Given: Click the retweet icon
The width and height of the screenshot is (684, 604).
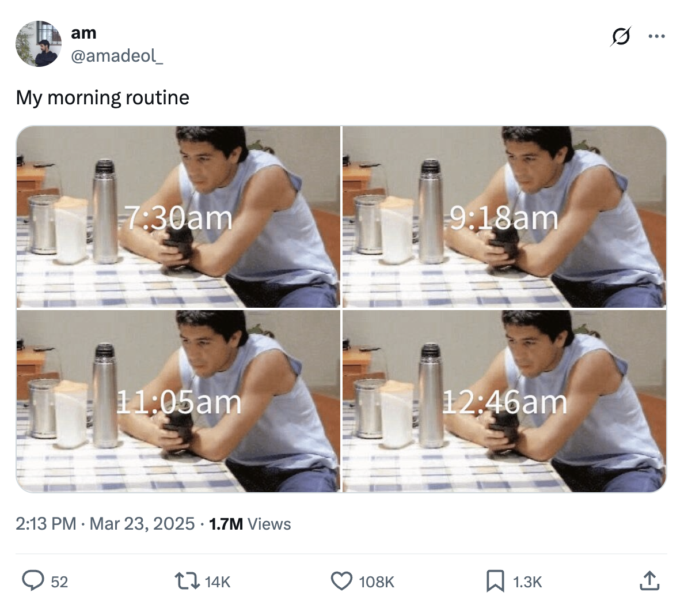Looking at the screenshot, I should pos(187,580).
